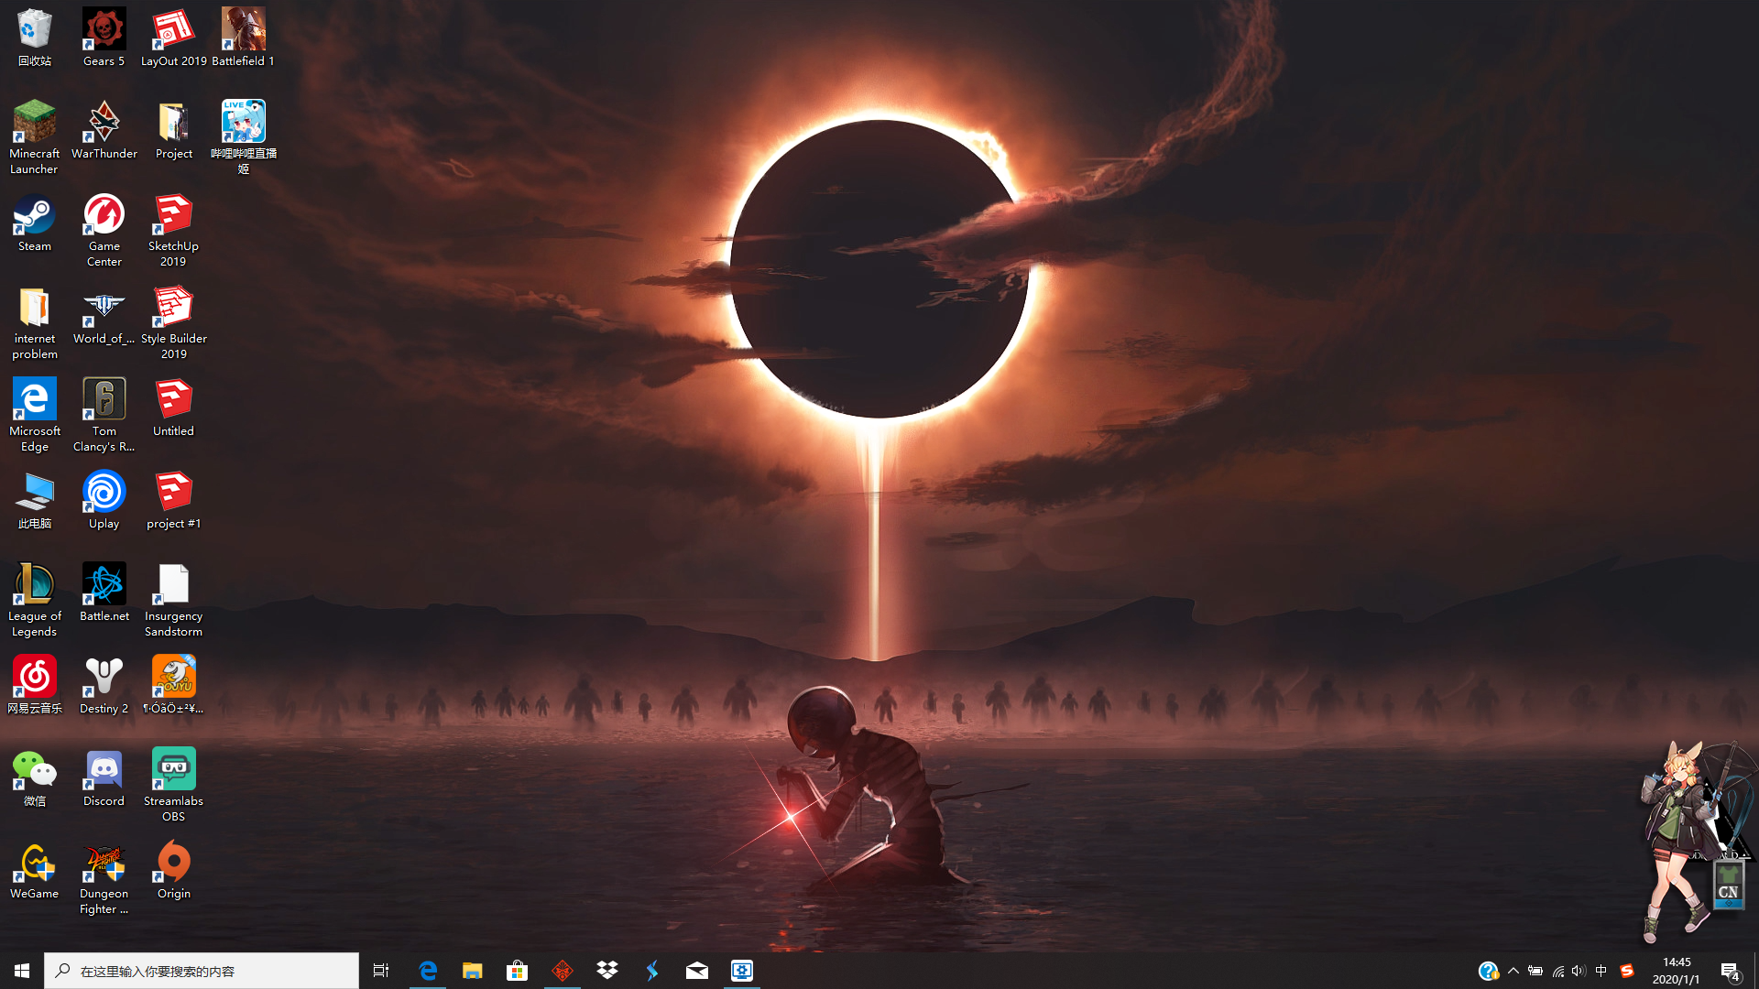Open the red diamond app on taskbar
This screenshot has width=1759, height=989.
pos(563,971)
